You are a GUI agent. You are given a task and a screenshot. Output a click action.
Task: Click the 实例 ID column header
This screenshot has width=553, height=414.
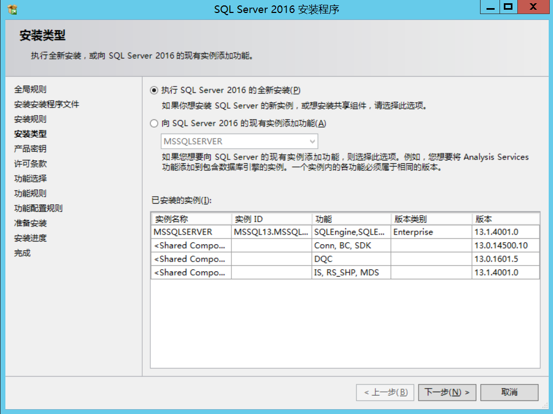(x=271, y=219)
